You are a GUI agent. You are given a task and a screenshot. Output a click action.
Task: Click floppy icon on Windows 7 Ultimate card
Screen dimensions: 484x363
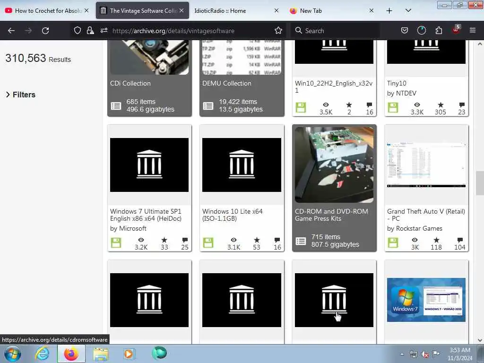click(x=116, y=242)
